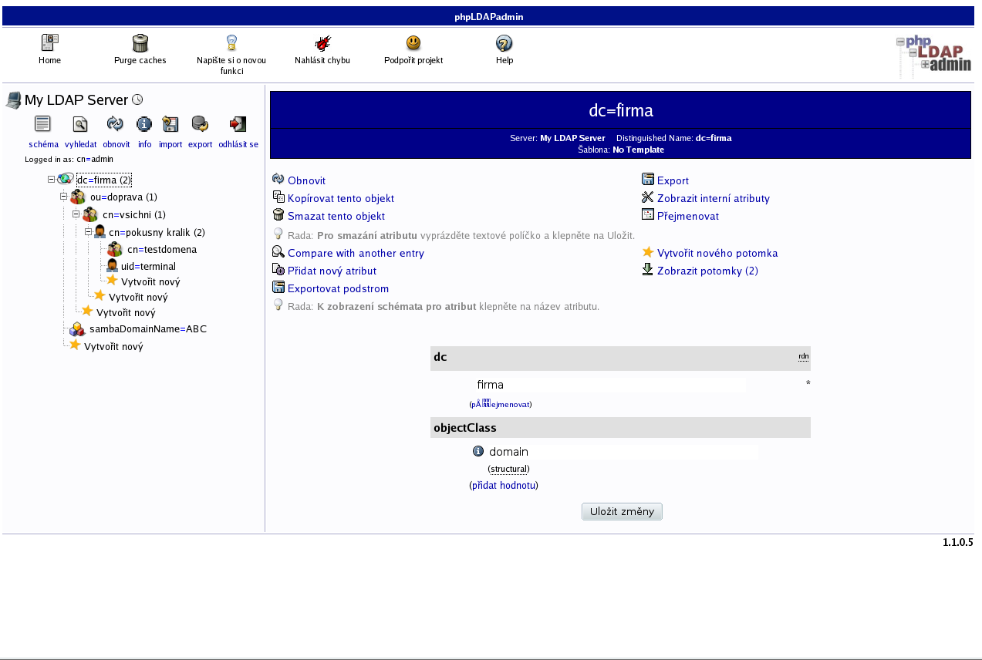982x660 pixels.
Task: Click Přidat nový atribut link
Action: click(x=332, y=271)
